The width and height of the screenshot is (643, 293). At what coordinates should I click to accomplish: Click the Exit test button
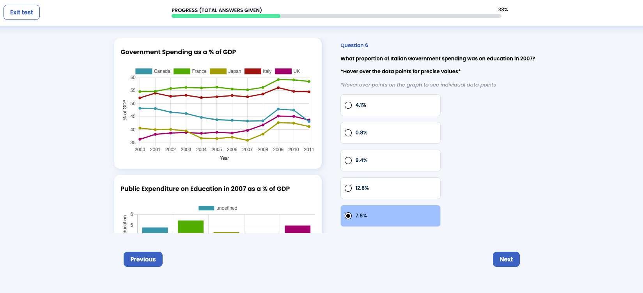[x=21, y=12]
